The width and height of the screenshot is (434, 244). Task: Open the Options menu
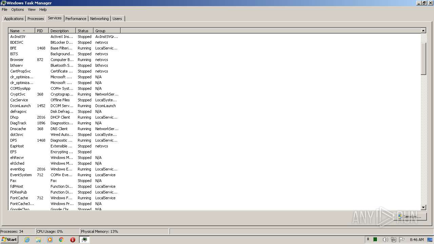click(x=18, y=9)
